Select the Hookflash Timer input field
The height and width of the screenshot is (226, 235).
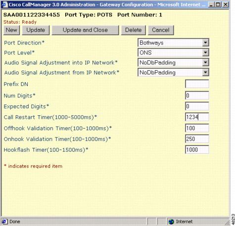click(x=197, y=150)
